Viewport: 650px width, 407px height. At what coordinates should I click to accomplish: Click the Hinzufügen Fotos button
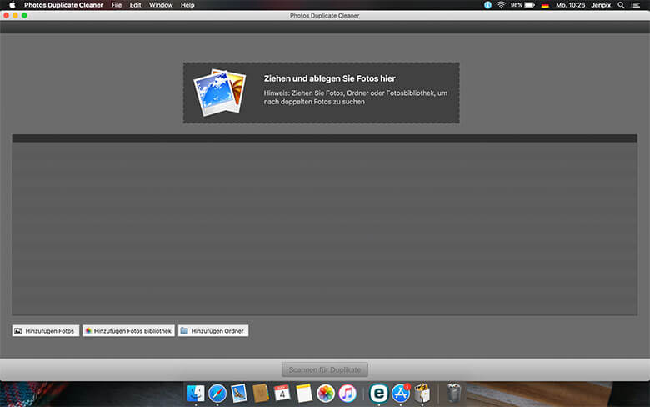[45, 331]
